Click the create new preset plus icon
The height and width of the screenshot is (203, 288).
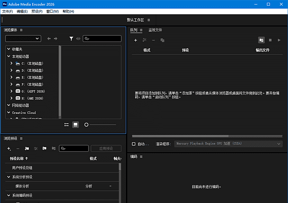click(9, 149)
